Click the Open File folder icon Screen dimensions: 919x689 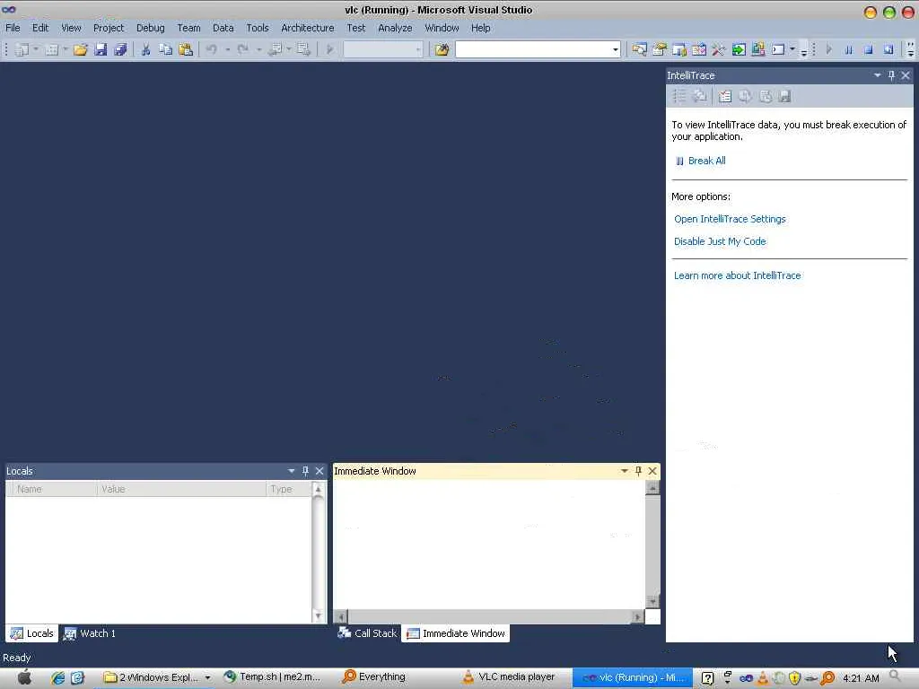pyautogui.click(x=80, y=50)
